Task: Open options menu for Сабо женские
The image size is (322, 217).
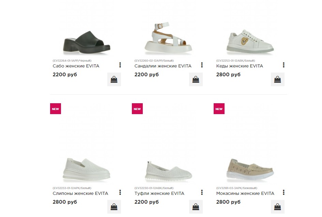Action: [120, 65]
